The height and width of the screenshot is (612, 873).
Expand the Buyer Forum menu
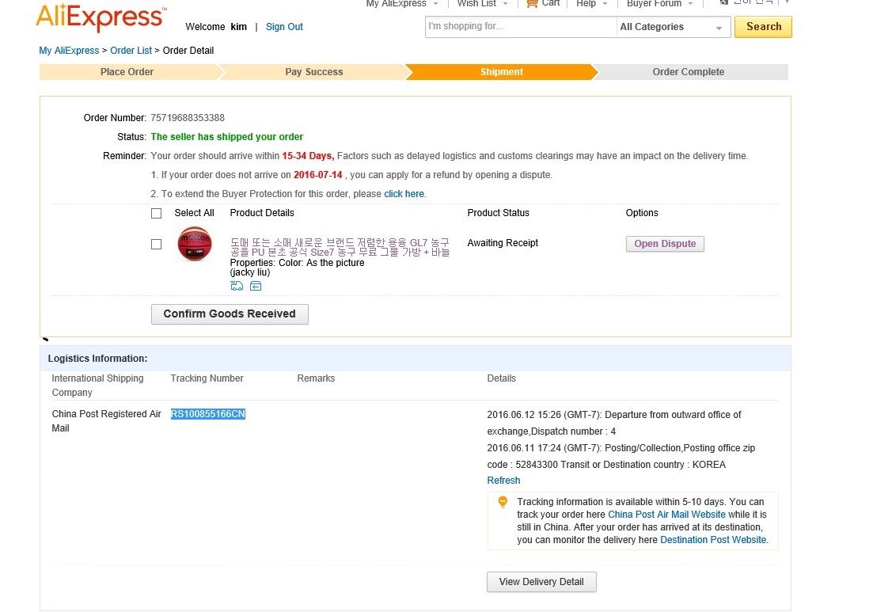(x=659, y=3)
